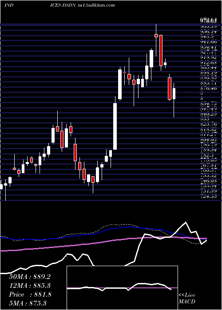Click the IND text at top left
222x310 pixels.
(9, 5)
